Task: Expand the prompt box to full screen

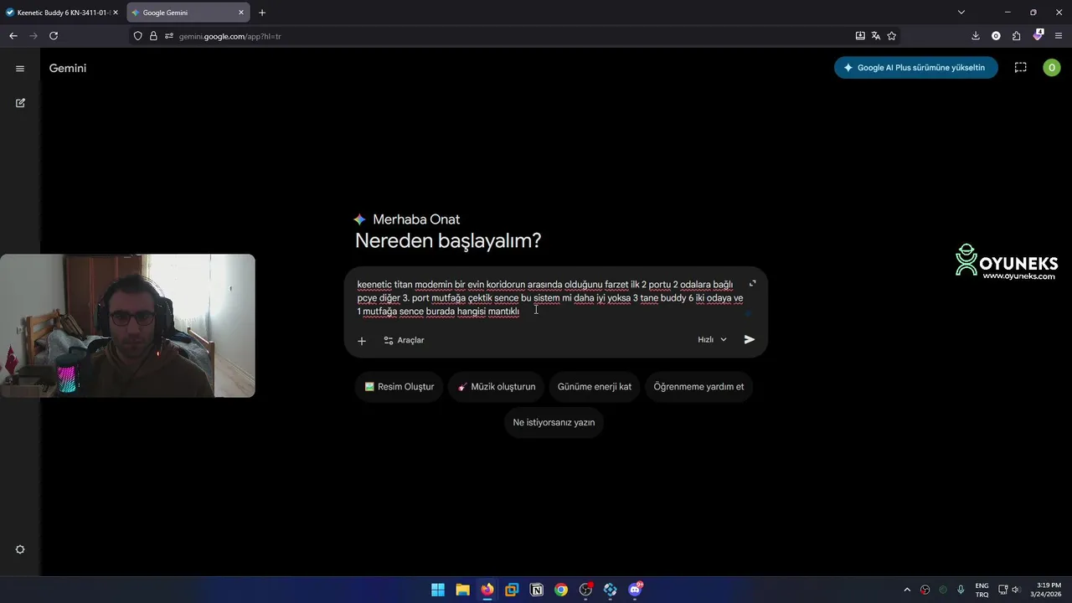Action: [x=752, y=284]
